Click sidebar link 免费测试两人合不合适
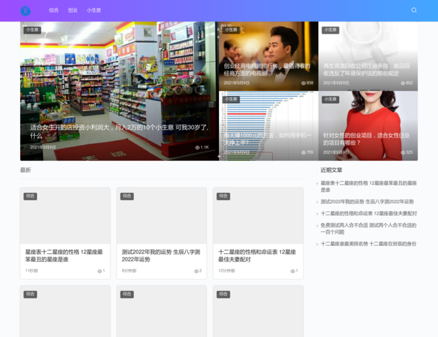 [368, 228]
